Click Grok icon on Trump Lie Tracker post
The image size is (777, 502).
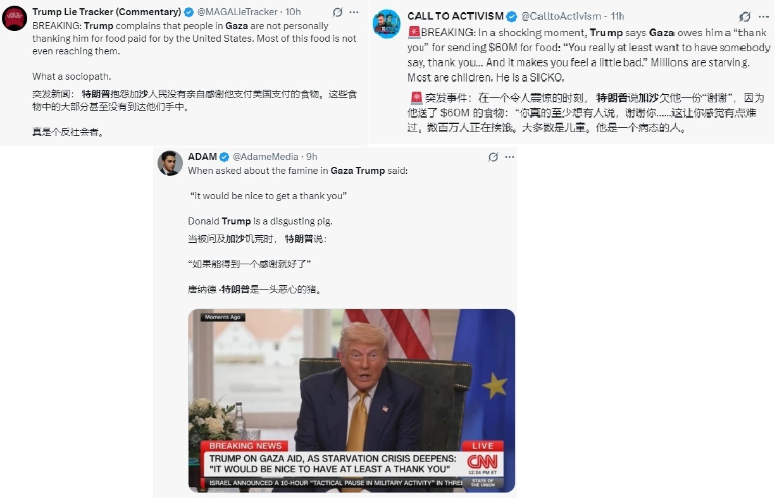[x=338, y=13]
